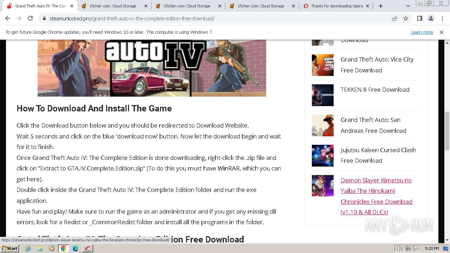View site information via the padlock icon
450x253 pixels.
pyautogui.click(x=44, y=19)
